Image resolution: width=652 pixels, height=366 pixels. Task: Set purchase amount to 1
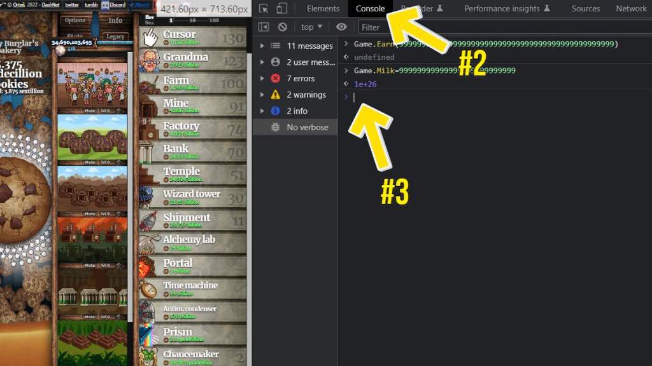[171, 20]
